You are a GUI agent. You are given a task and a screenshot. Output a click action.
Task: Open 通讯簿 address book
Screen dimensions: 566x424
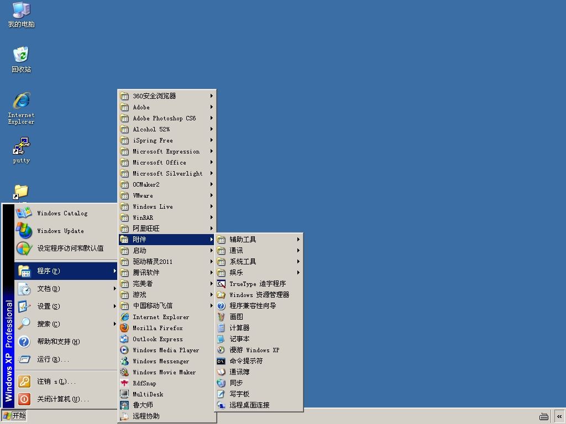259,372
